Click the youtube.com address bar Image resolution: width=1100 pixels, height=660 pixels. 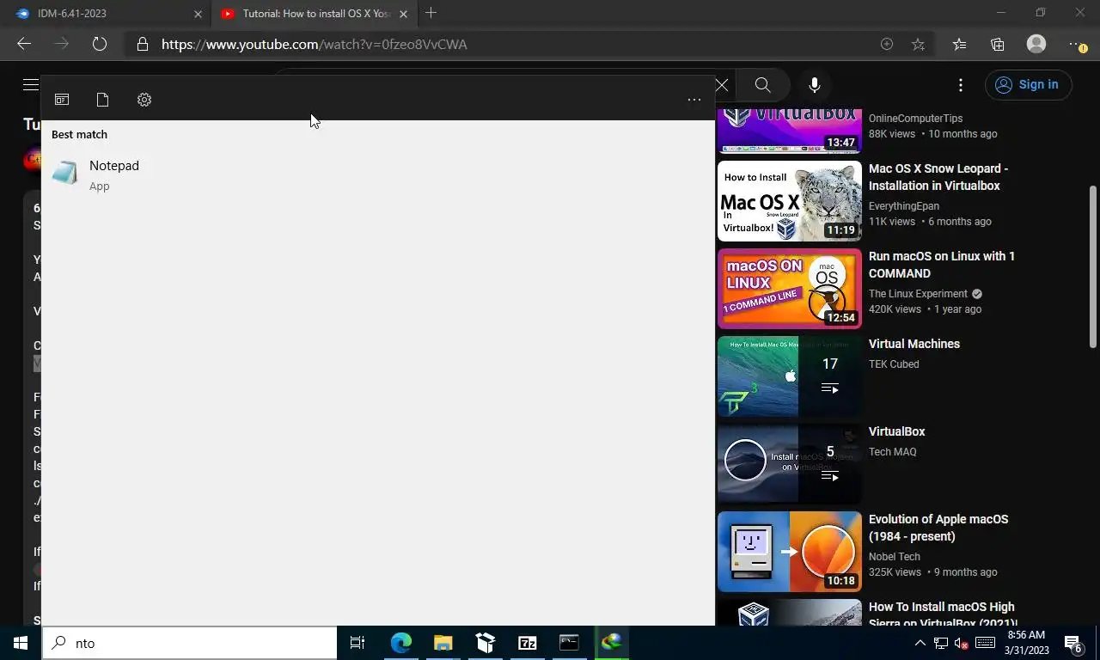tap(516, 44)
